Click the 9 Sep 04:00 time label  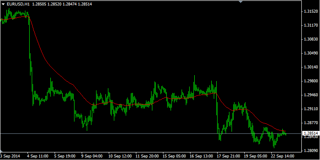[92, 156]
